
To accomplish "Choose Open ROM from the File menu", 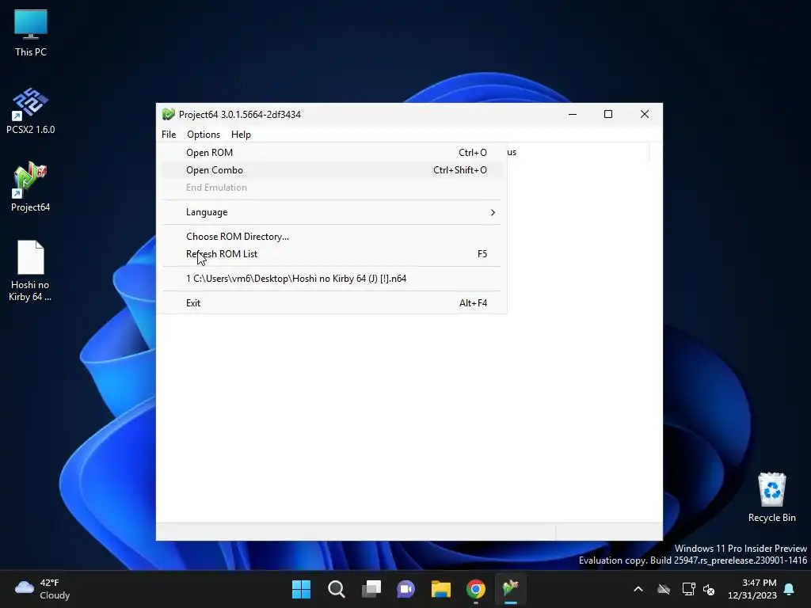I will pyautogui.click(x=332, y=153).
